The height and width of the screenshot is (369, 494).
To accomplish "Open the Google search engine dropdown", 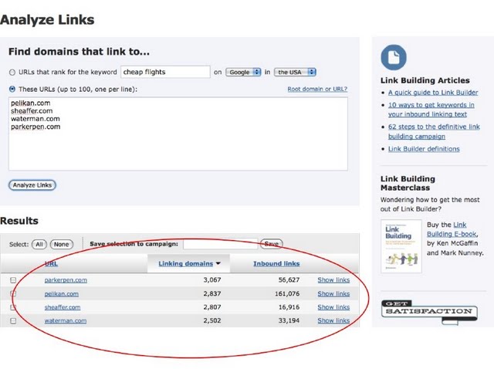I will tap(243, 72).
